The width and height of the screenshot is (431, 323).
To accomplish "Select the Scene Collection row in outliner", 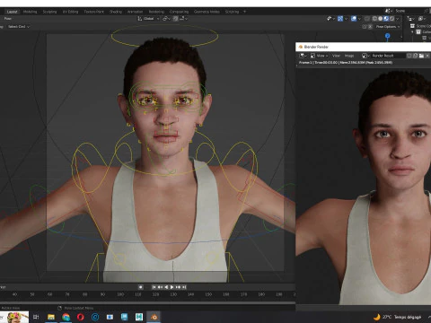I will 420,26.
